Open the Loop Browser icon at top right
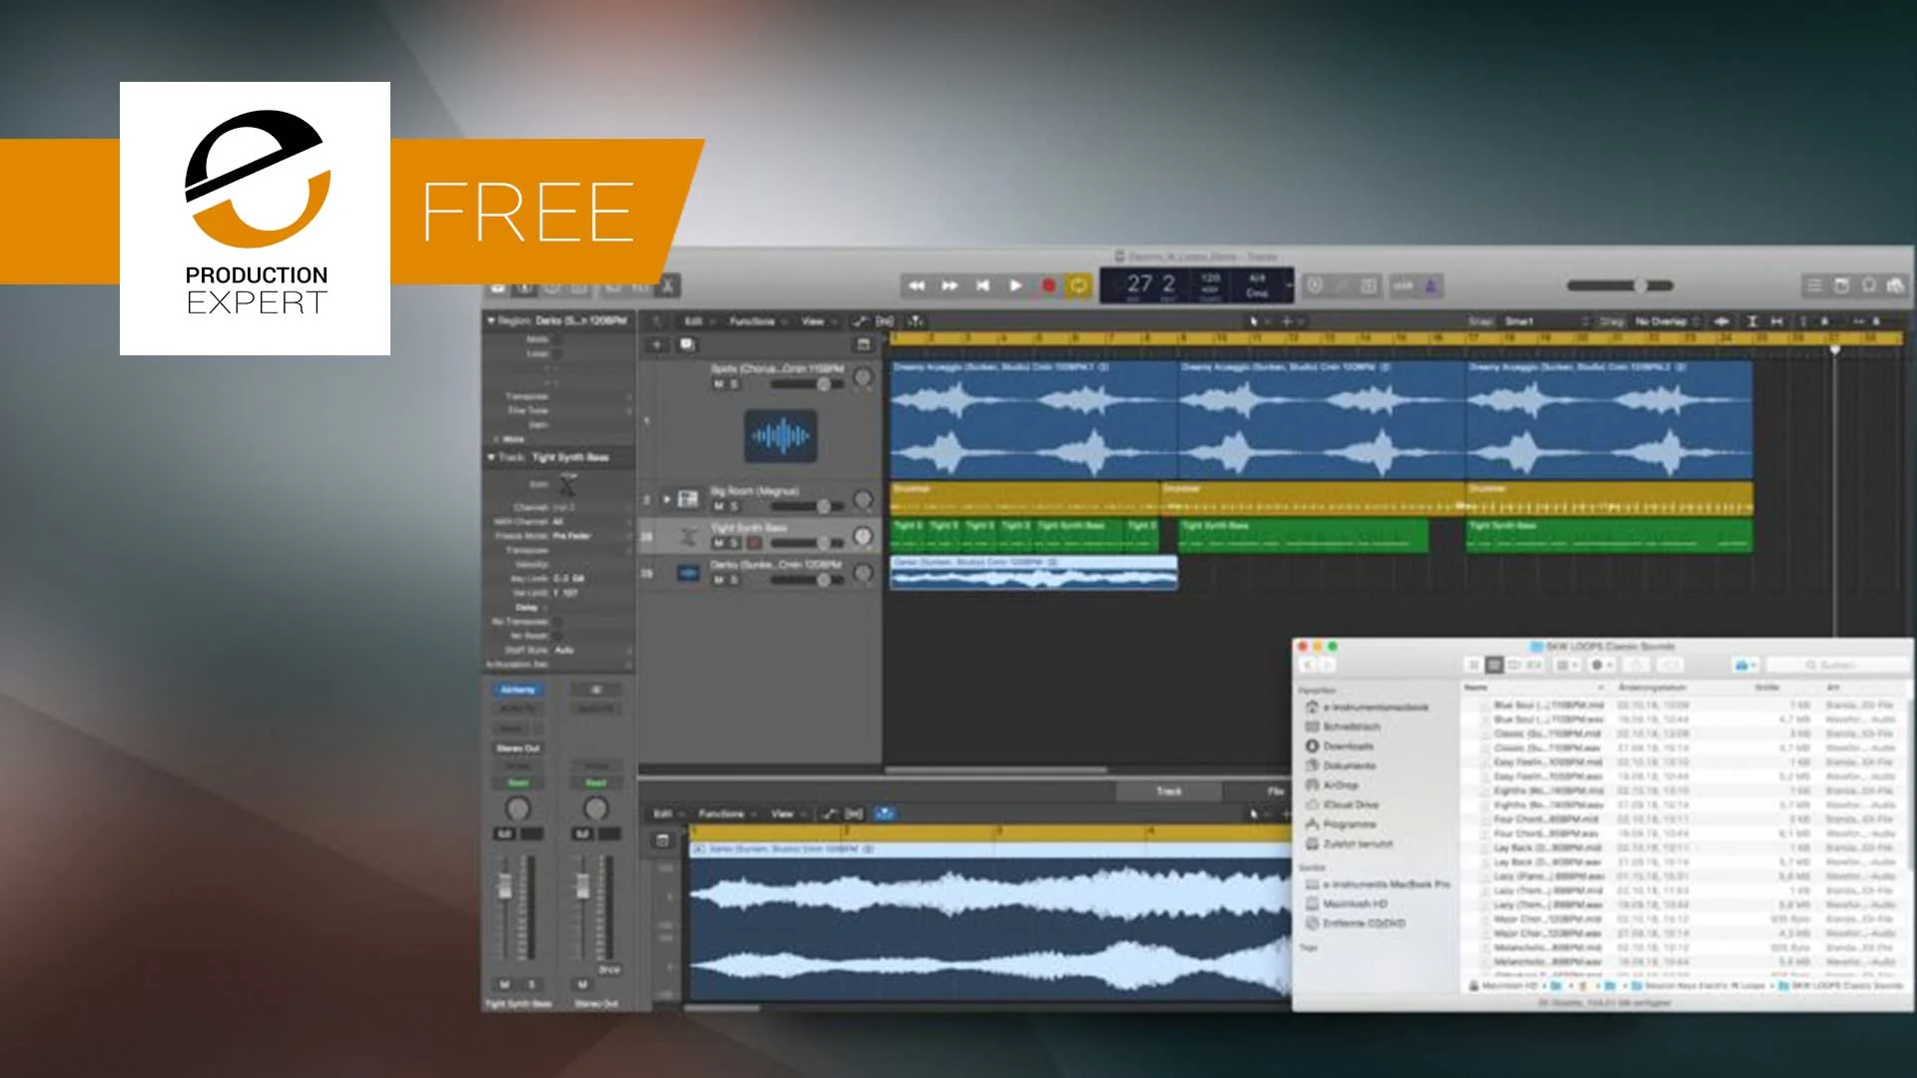The height and width of the screenshot is (1078, 1917). tap(1869, 286)
